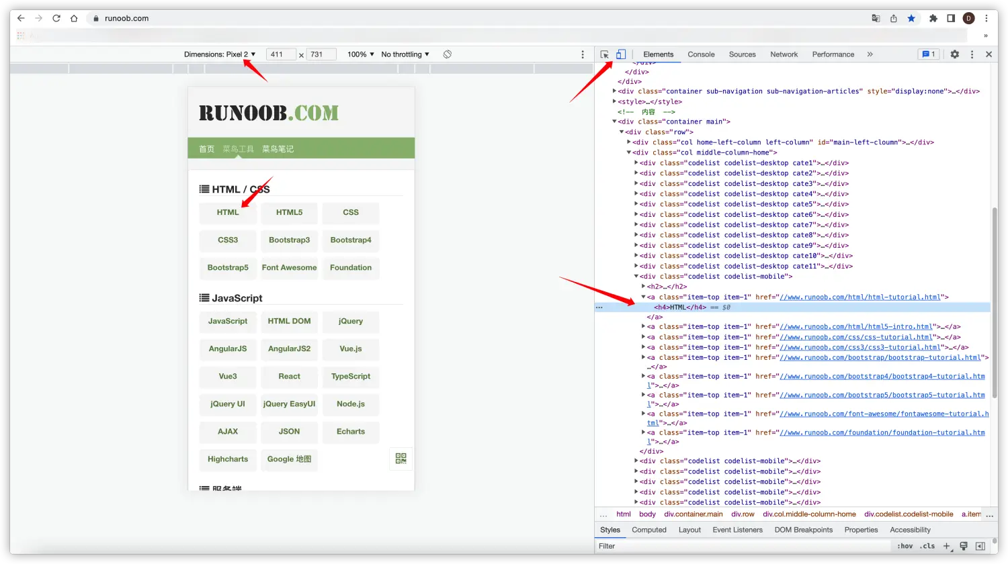Click the rotate screen icon
The width and height of the screenshot is (1008, 564).
[448, 54]
